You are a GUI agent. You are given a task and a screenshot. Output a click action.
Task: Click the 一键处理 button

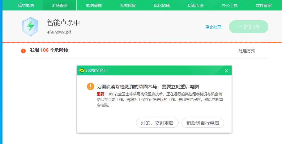pyautogui.click(x=249, y=27)
